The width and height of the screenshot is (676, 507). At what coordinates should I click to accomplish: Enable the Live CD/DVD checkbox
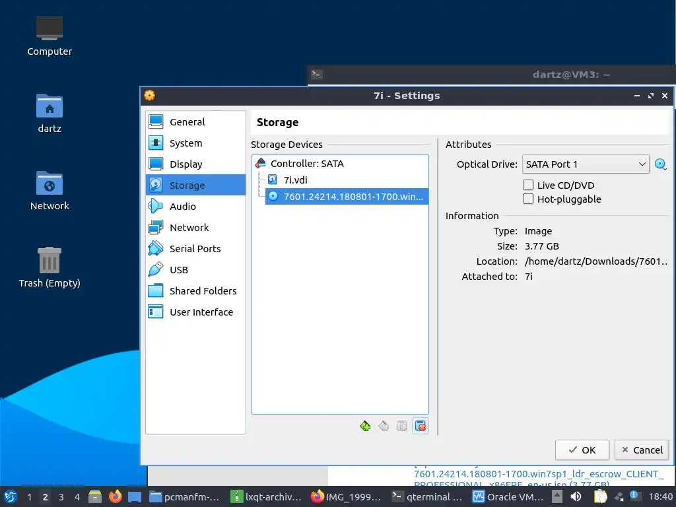[x=528, y=185]
